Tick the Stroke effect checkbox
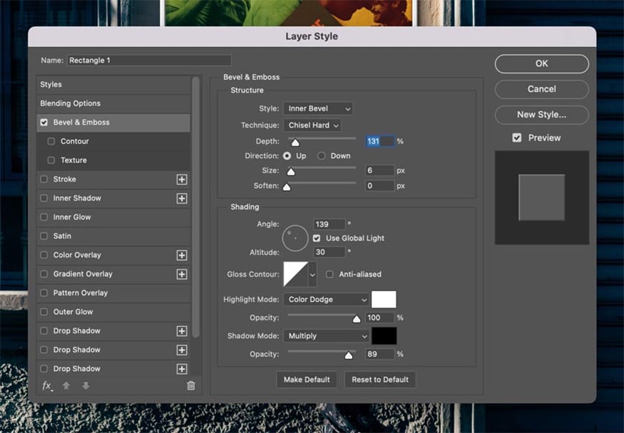Screen dimensions: 624x433 coord(44,179)
